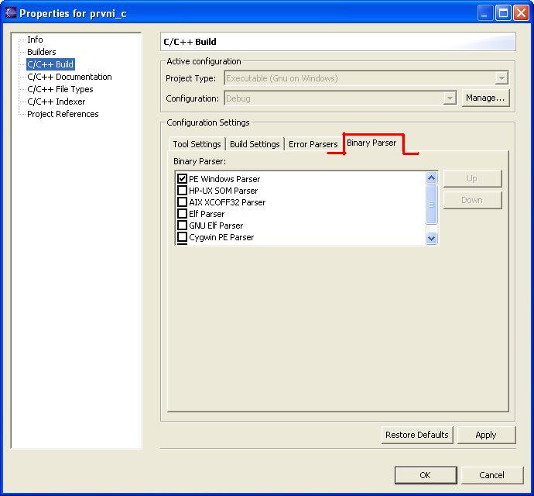Screen dimensions: 534x496
Task: Select the Error Parsers tab
Action: [x=313, y=144]
